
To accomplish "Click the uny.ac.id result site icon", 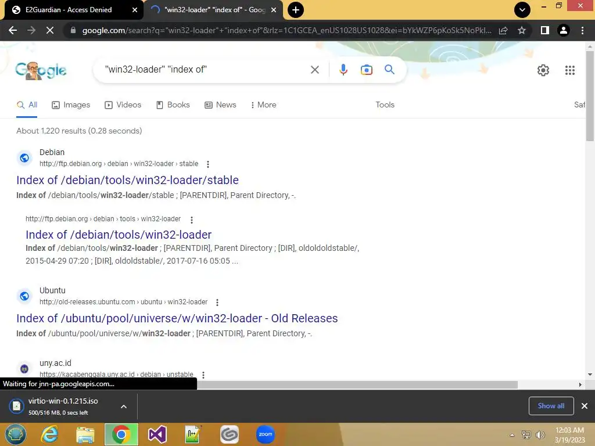I will (24, 369).
